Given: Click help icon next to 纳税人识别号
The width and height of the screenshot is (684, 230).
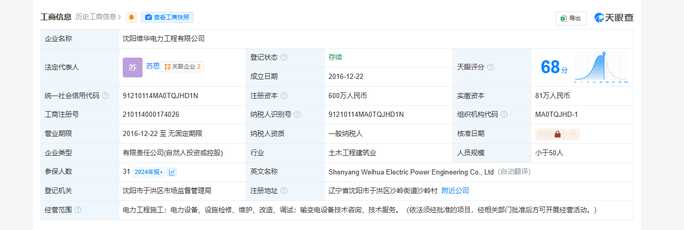Looking at the screenshot, I should coord(298,115).
